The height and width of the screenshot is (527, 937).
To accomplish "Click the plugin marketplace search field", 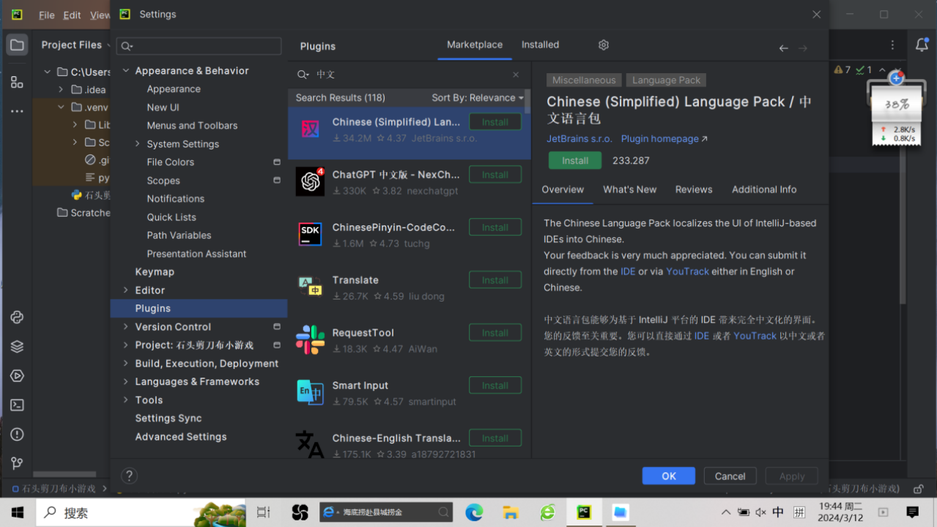I will [x=410, y=75].
